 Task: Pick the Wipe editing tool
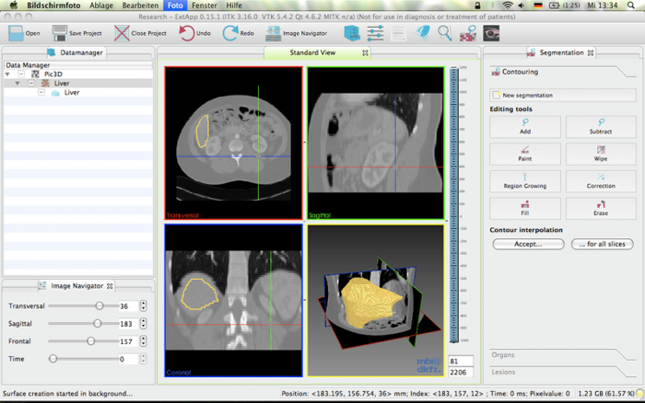601,153
